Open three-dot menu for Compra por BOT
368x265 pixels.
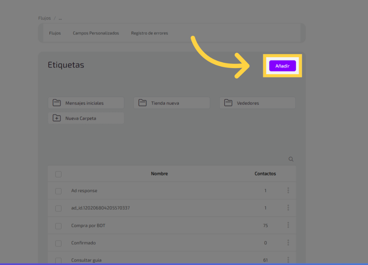point(288,225)
